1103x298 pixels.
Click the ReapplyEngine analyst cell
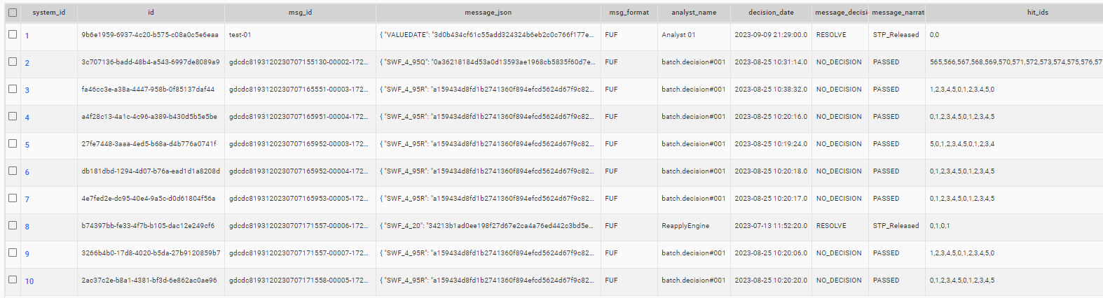pyautogui.click(x=685, y=226)
